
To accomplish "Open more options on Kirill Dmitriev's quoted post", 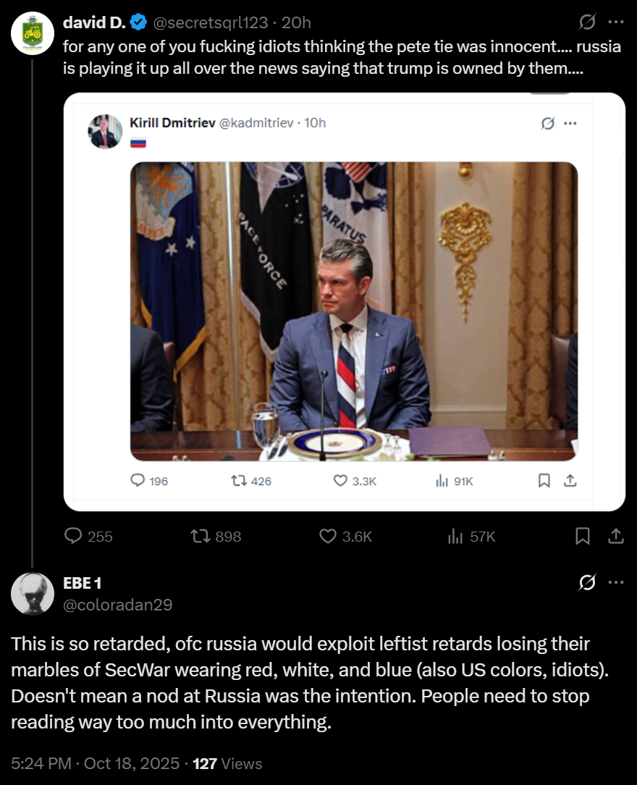I will click(x=570, y=123).
